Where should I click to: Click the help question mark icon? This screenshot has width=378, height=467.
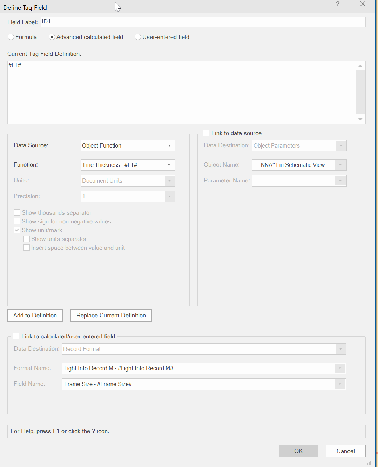338,4
